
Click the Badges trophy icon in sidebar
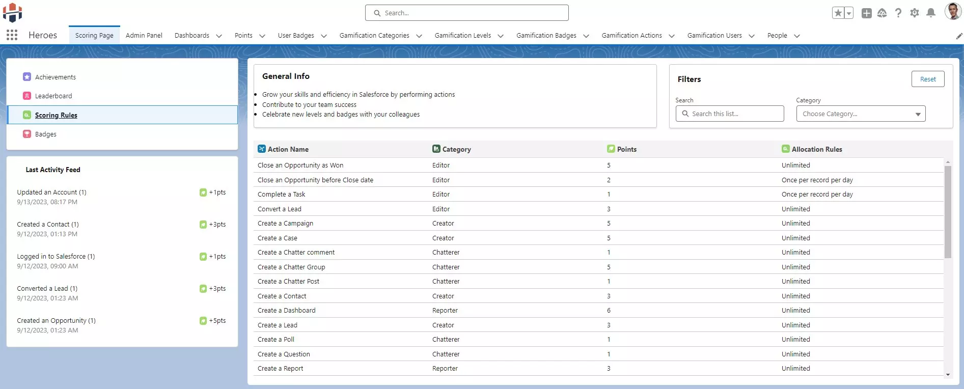[27, 134]
